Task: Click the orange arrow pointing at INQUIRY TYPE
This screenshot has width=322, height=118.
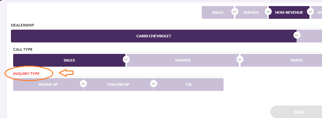Action: pyautogui.click(x=66, y=73)
